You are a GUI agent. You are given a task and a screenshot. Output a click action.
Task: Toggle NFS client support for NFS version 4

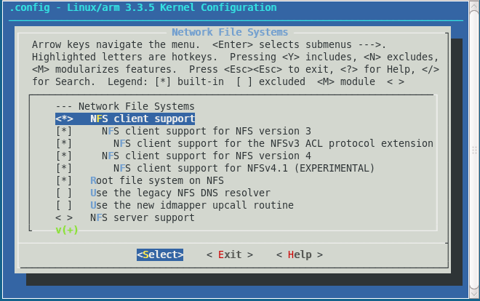(x=183, y=156)
